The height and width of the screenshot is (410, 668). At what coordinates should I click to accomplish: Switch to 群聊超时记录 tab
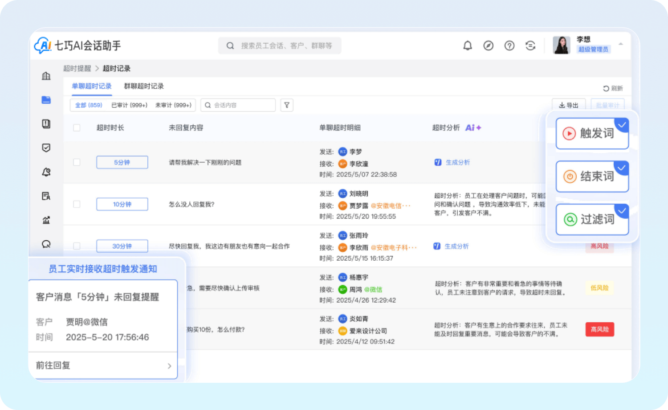coord(144,86)
